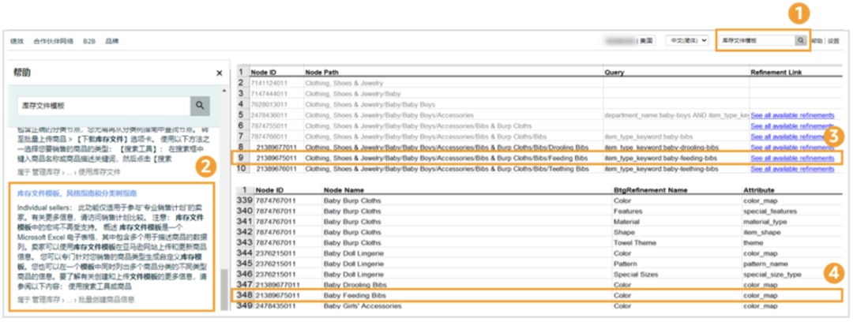Screen dimensions: 853x322
Task: Click the 使用库存文件 breadcrumb link
Action: pos(101,172)
